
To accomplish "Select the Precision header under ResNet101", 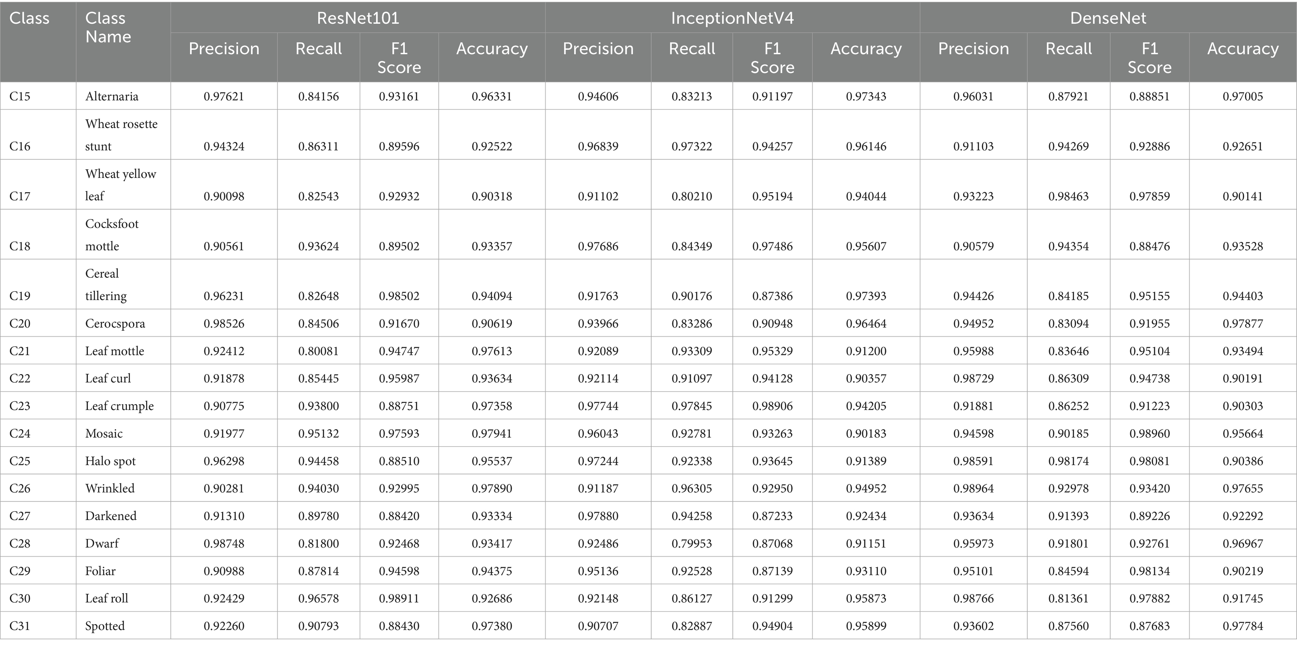I will click(224, 49).
